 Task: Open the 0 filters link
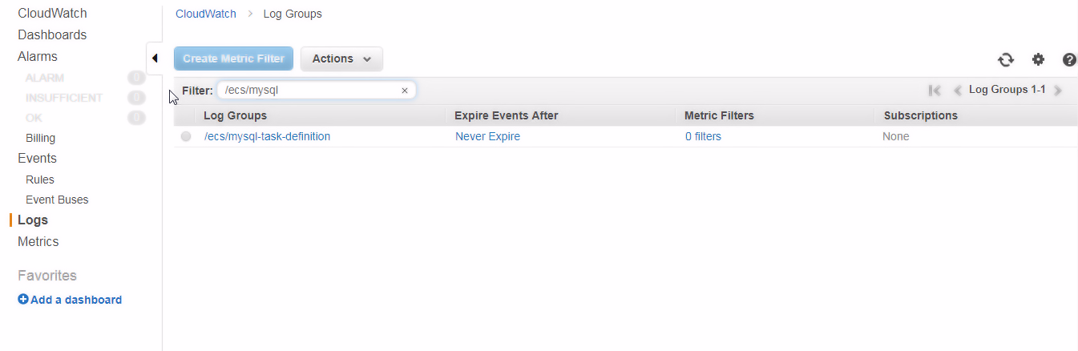point(703,136)
